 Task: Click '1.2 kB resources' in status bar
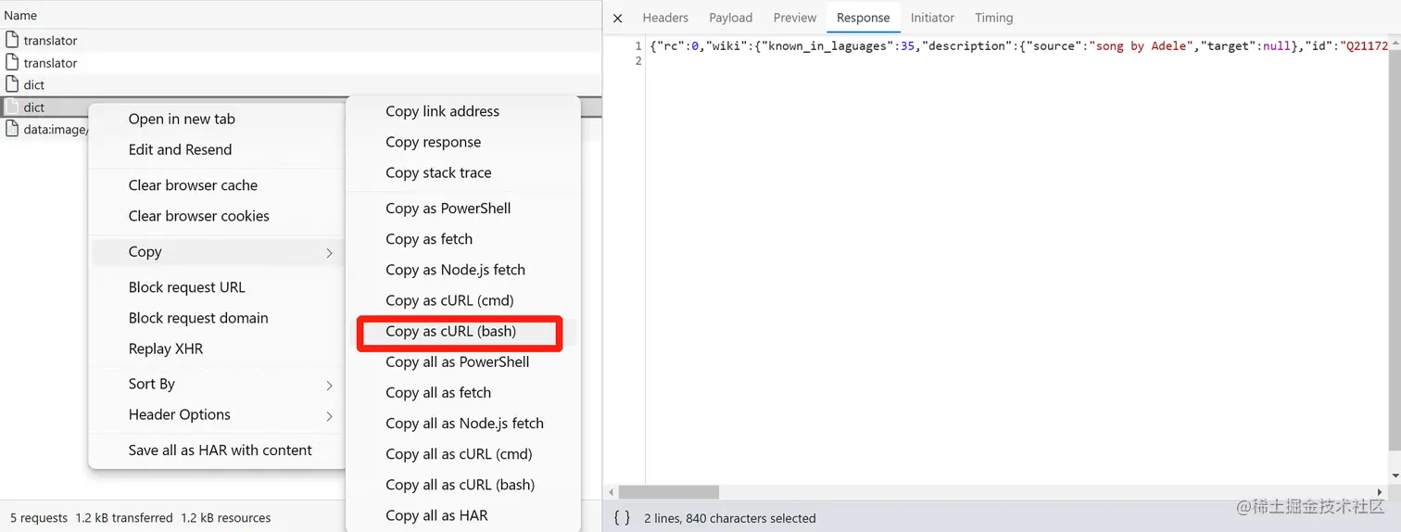click(226, 518)
